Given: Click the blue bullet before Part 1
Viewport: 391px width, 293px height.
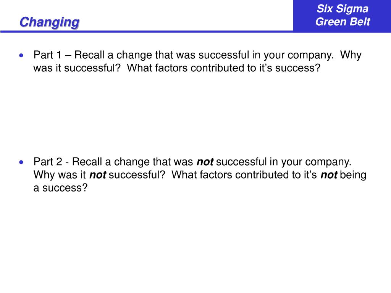Looking at the screenshot, I should click(x=21, y=55).
